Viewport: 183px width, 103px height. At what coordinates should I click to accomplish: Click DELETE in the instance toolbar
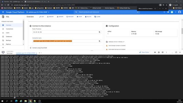(x=88, y=17)
